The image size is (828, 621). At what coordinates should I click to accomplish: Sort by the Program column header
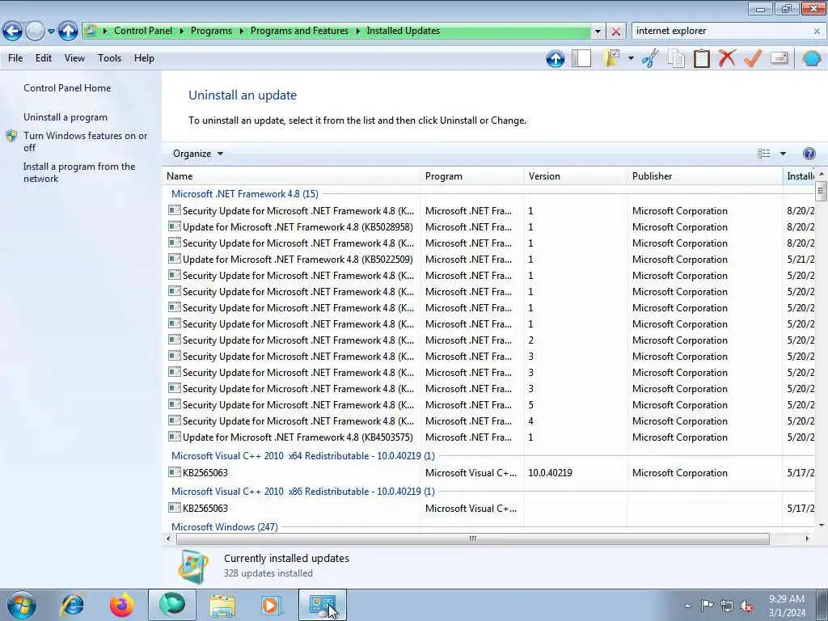[x=472, y=175]
